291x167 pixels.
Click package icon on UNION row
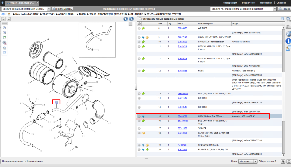tap(147, 37)
